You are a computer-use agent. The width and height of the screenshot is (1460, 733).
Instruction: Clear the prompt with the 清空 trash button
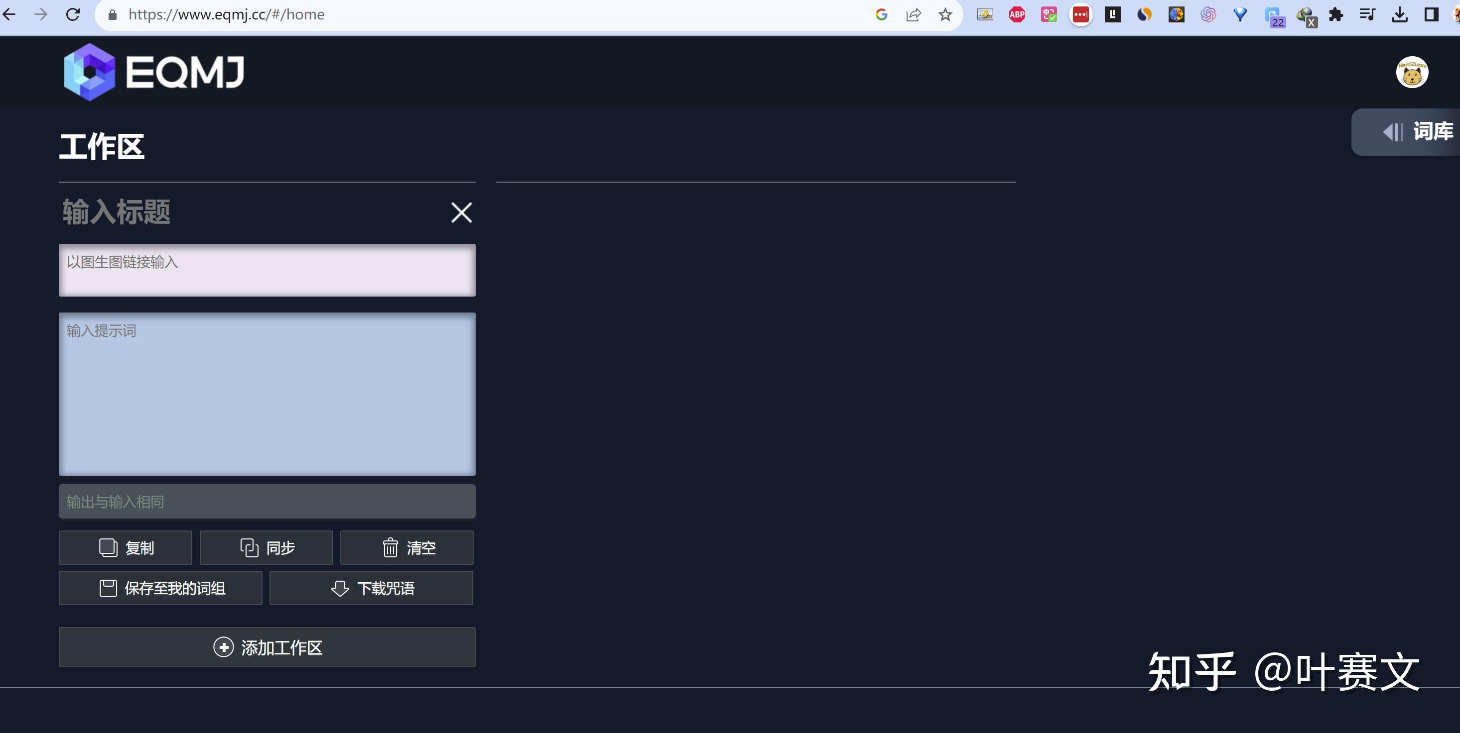pos(407,547)
